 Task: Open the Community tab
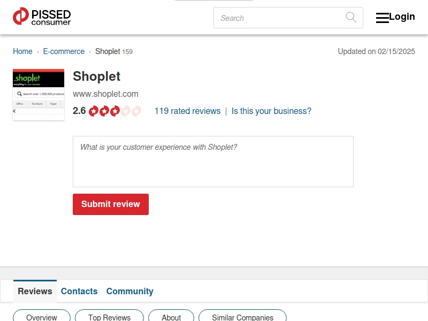tap(129, 291)
